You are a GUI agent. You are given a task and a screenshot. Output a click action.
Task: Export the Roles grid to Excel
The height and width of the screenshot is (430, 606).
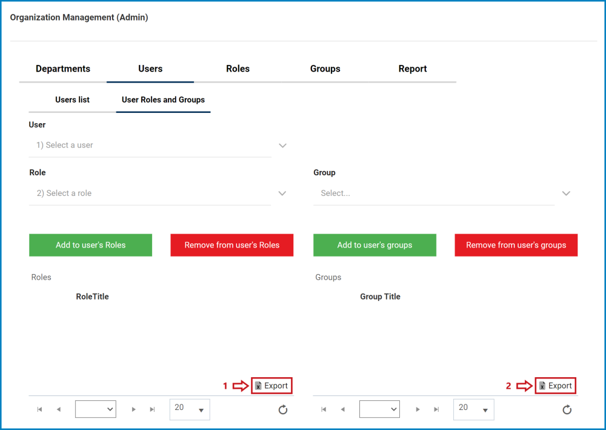(x=271, y=386)
